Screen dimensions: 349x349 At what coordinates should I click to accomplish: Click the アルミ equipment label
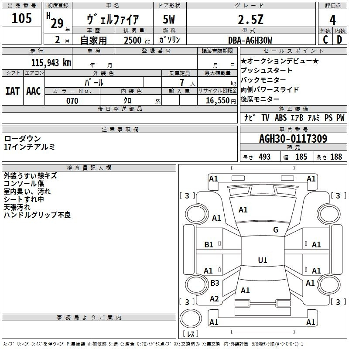(x=313, y=117)
